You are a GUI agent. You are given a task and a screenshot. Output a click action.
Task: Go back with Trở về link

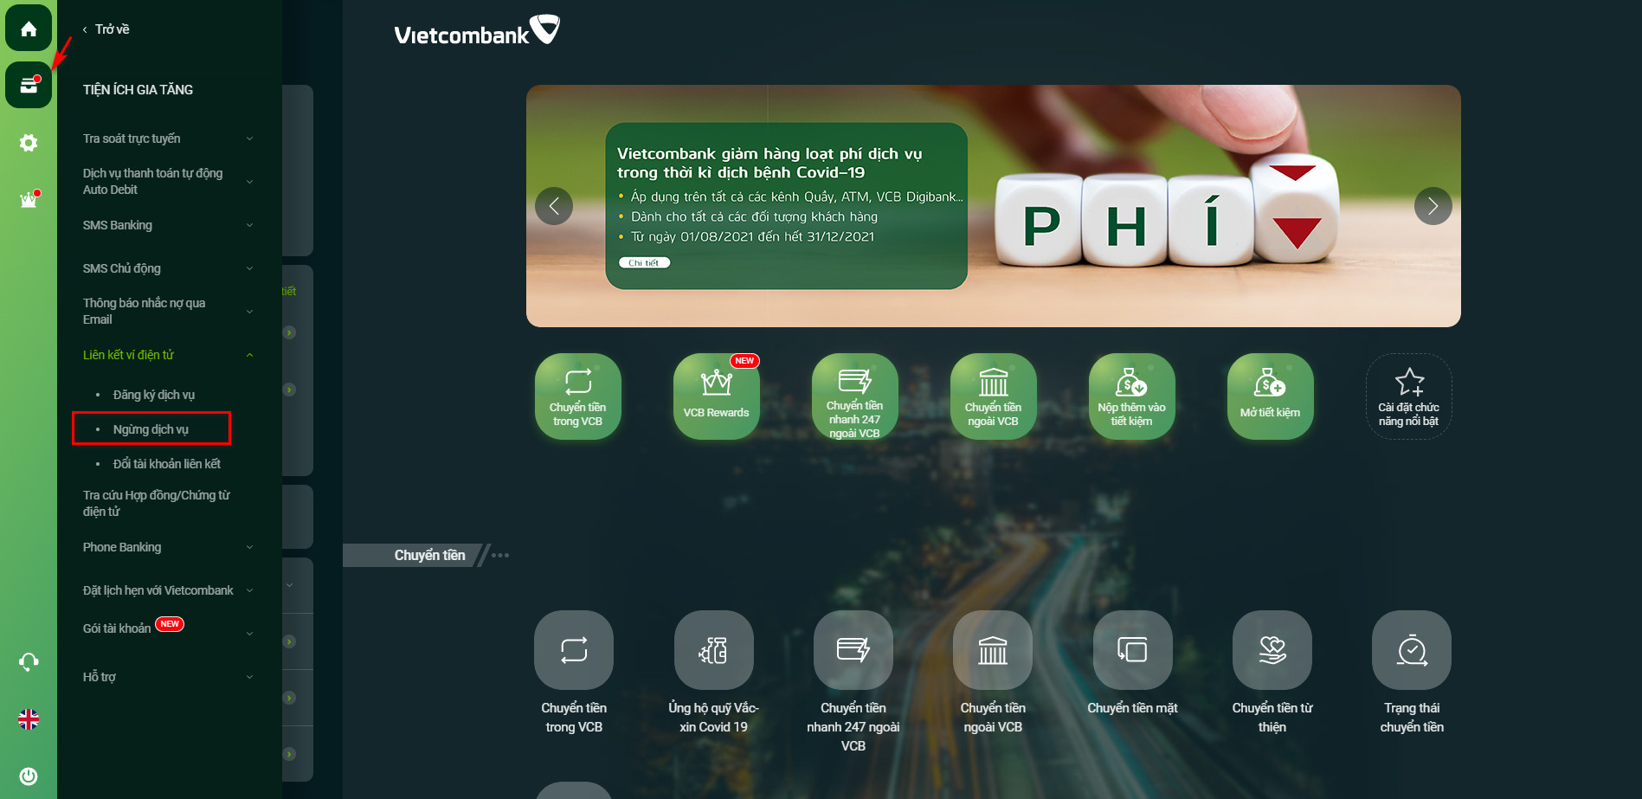[x=106, y=29]
